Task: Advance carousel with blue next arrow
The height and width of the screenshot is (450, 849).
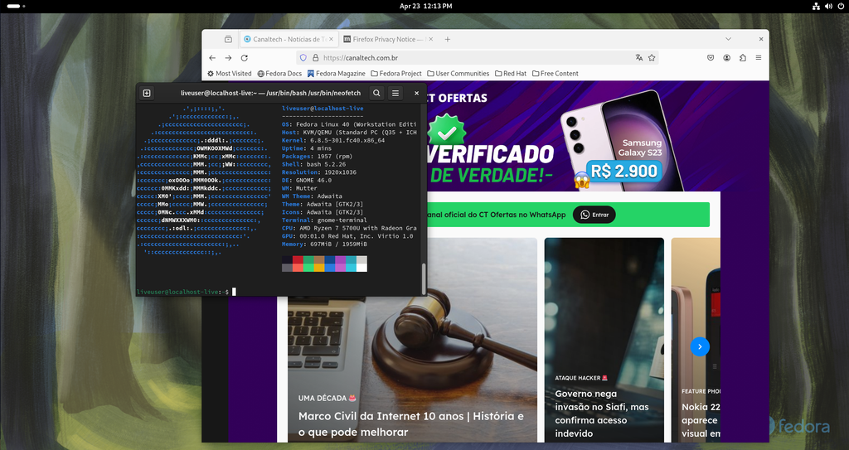Action: (700, 346)
